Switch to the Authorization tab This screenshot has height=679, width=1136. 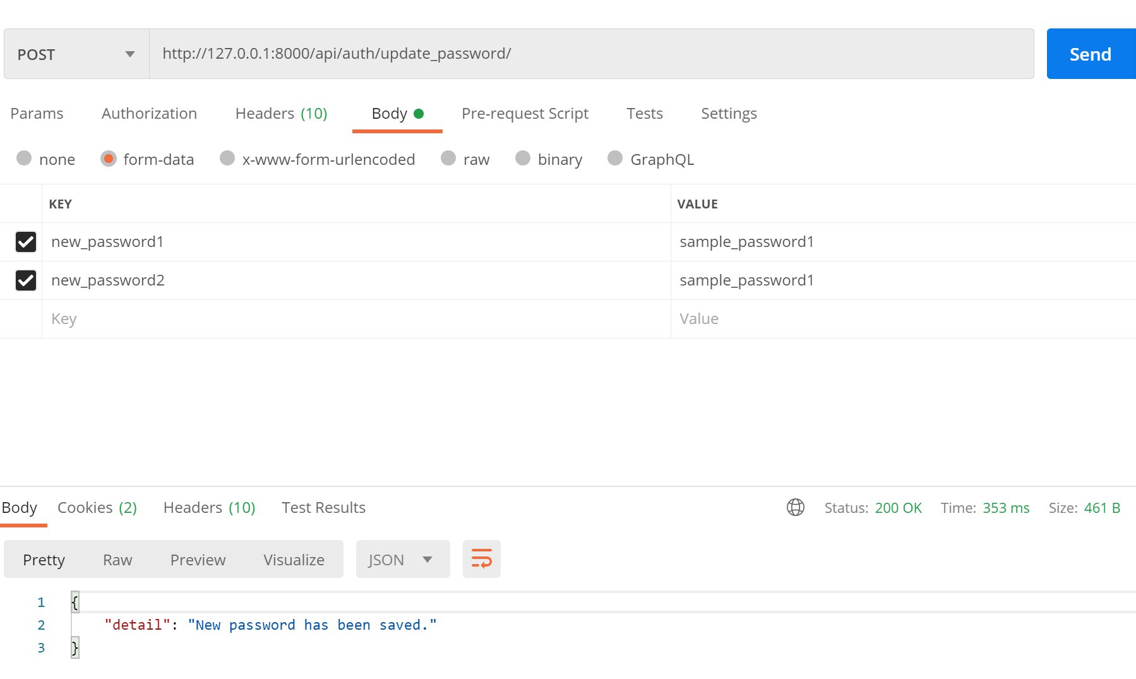coord(149,114)
